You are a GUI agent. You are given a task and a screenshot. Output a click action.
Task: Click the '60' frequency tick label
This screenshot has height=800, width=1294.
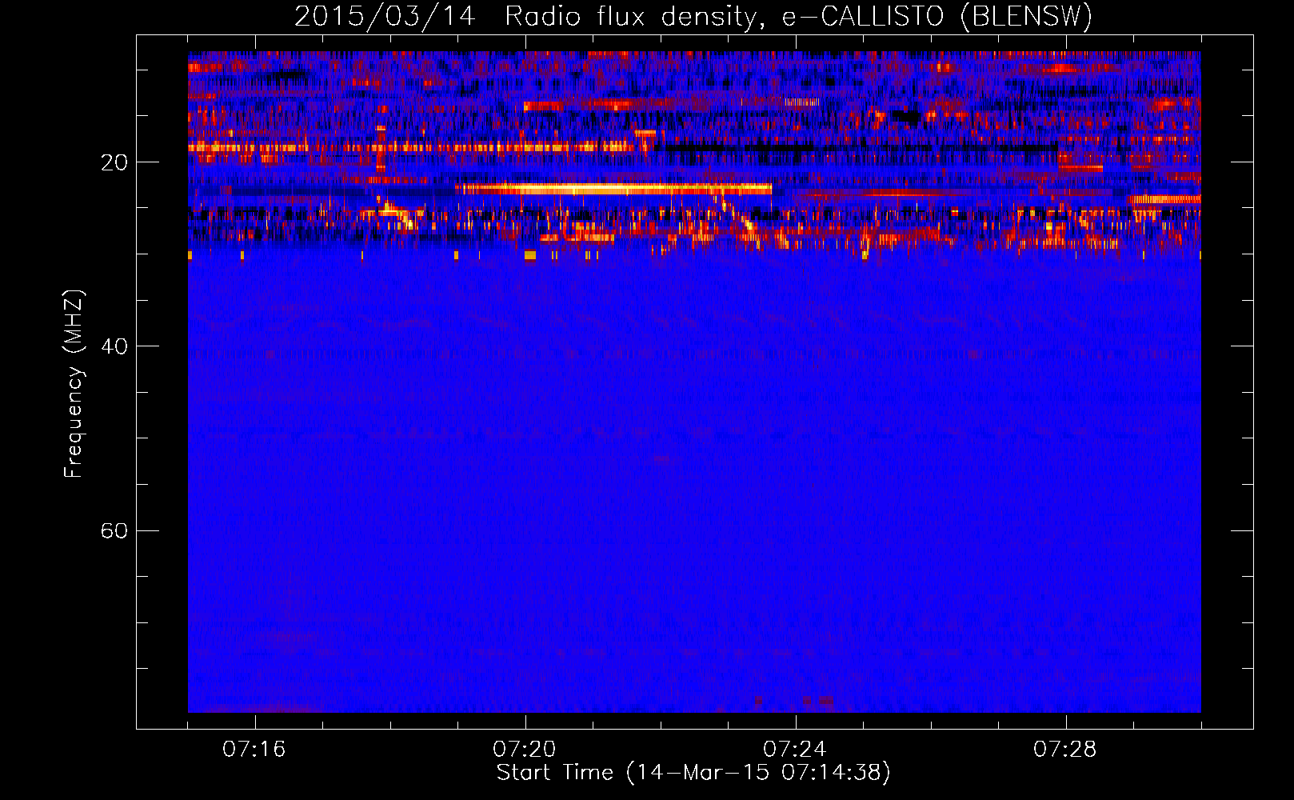tap(114, 531)
